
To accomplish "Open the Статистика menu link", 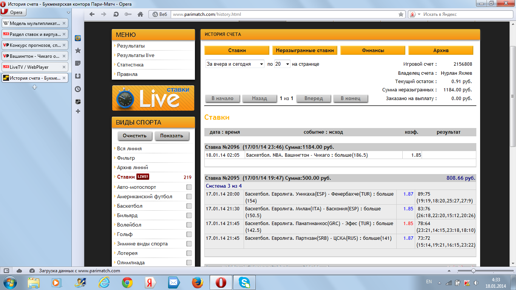I will [130, 65].
